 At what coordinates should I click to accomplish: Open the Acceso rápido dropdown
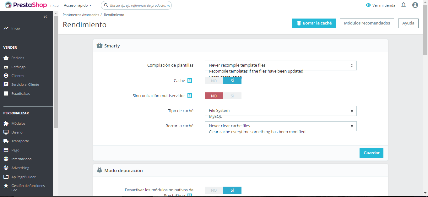pyautogui.click(x=78, y=5)
